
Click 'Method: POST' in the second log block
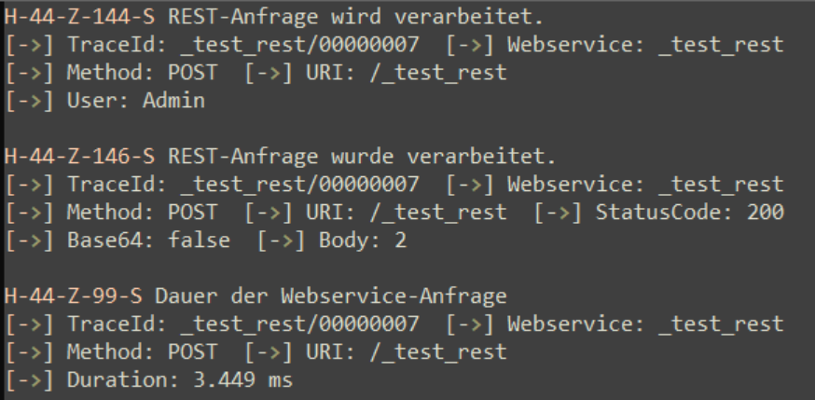click(143, 212)
